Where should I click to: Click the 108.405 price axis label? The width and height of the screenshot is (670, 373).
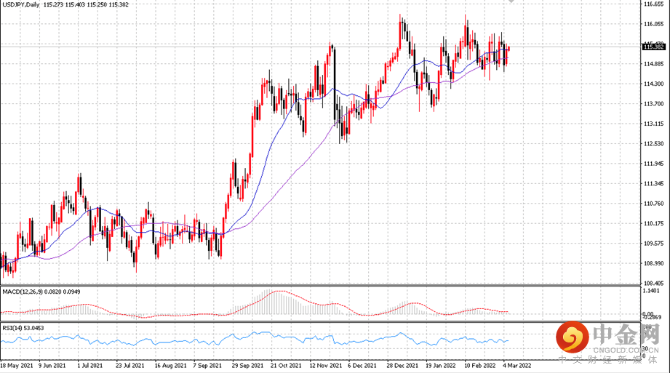pyautogui.click(x=653, y=284)
